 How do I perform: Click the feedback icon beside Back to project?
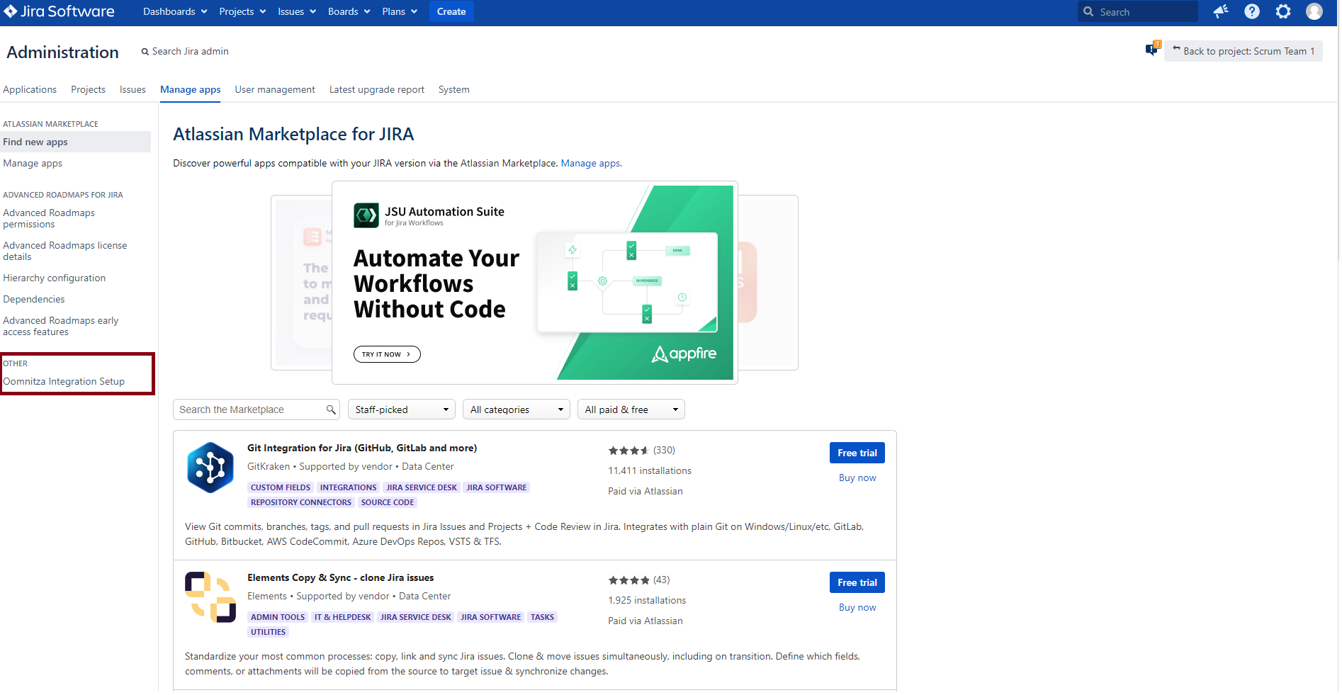[x=1152, y=50]
